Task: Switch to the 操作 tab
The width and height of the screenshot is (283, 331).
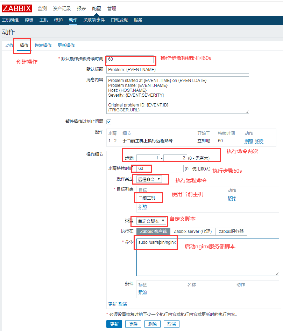Action: (x=24, y=46)
